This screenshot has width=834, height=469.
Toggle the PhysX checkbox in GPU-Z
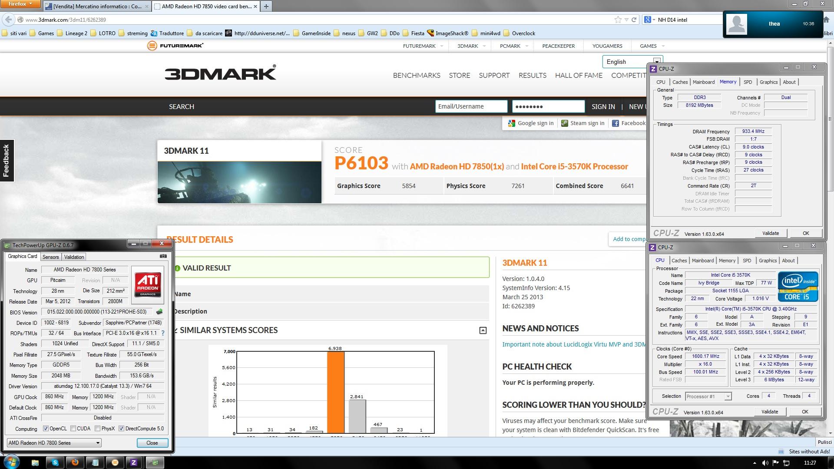pyautogui.click(x=97, y=429)
